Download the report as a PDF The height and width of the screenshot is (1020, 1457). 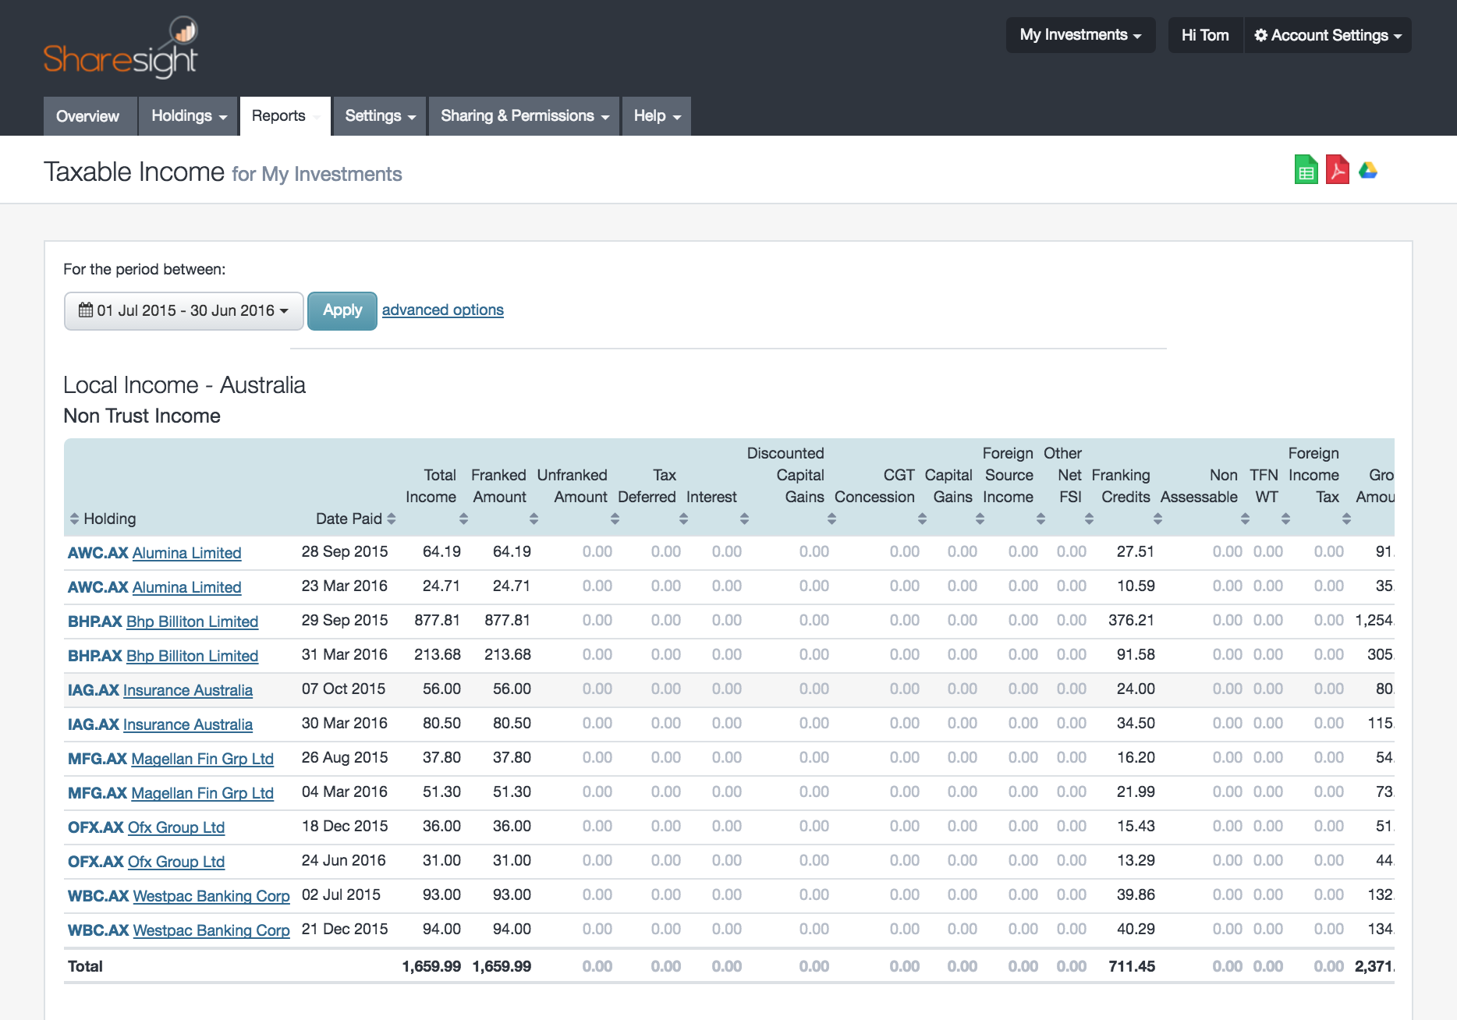[x=1337, y=169]
